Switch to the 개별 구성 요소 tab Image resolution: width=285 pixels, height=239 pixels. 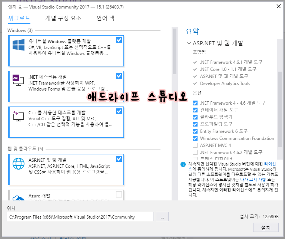(x=63, y=18)
